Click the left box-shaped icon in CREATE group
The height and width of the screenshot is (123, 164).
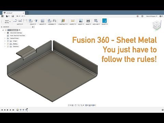(x=30, y=20)
